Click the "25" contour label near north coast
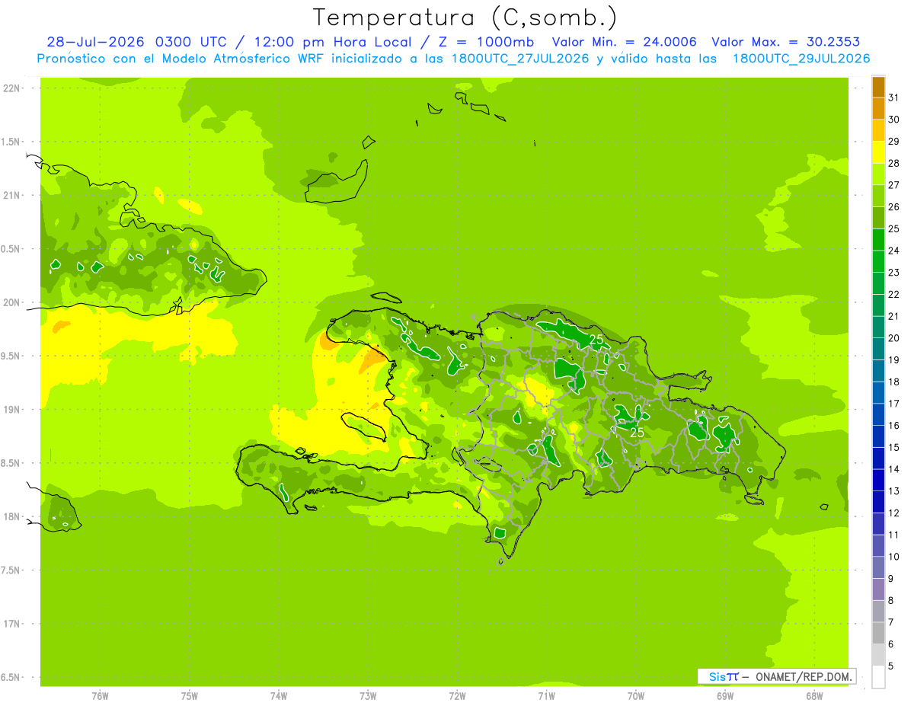Image resolution: width=914 pixels, height=706 pixels. [x=596, y=339]
